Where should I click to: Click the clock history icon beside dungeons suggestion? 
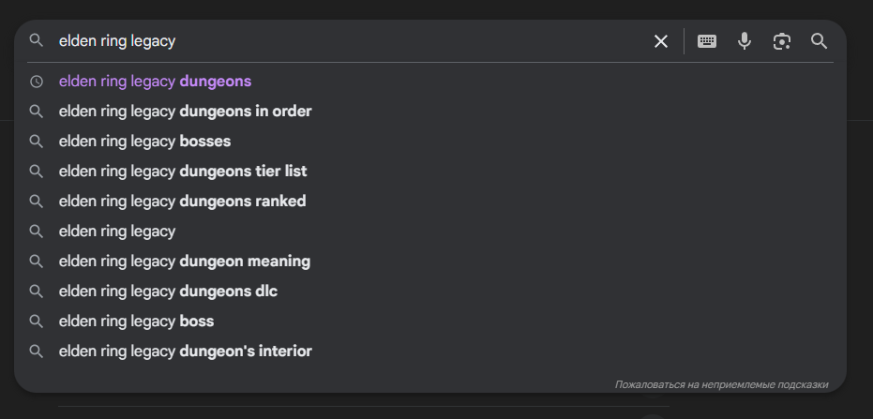37,82
